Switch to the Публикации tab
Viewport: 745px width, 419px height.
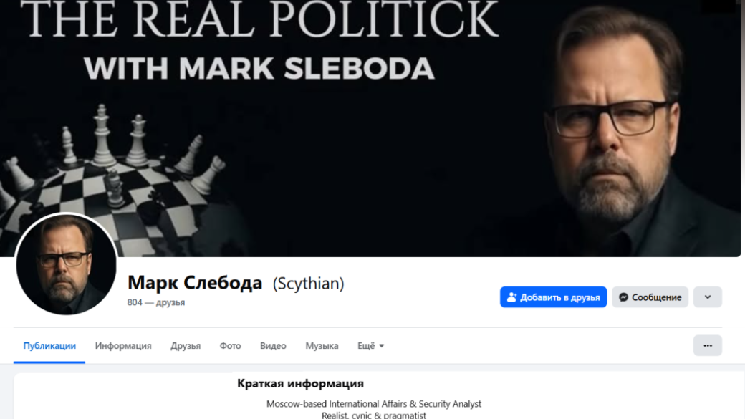pos(49,346)
